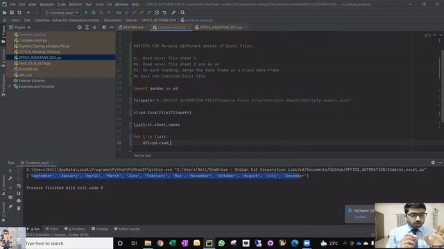This screenshot has height=249, width=444.
Task: Open the Terminal tool window tab
Action: tap(100, 229)
